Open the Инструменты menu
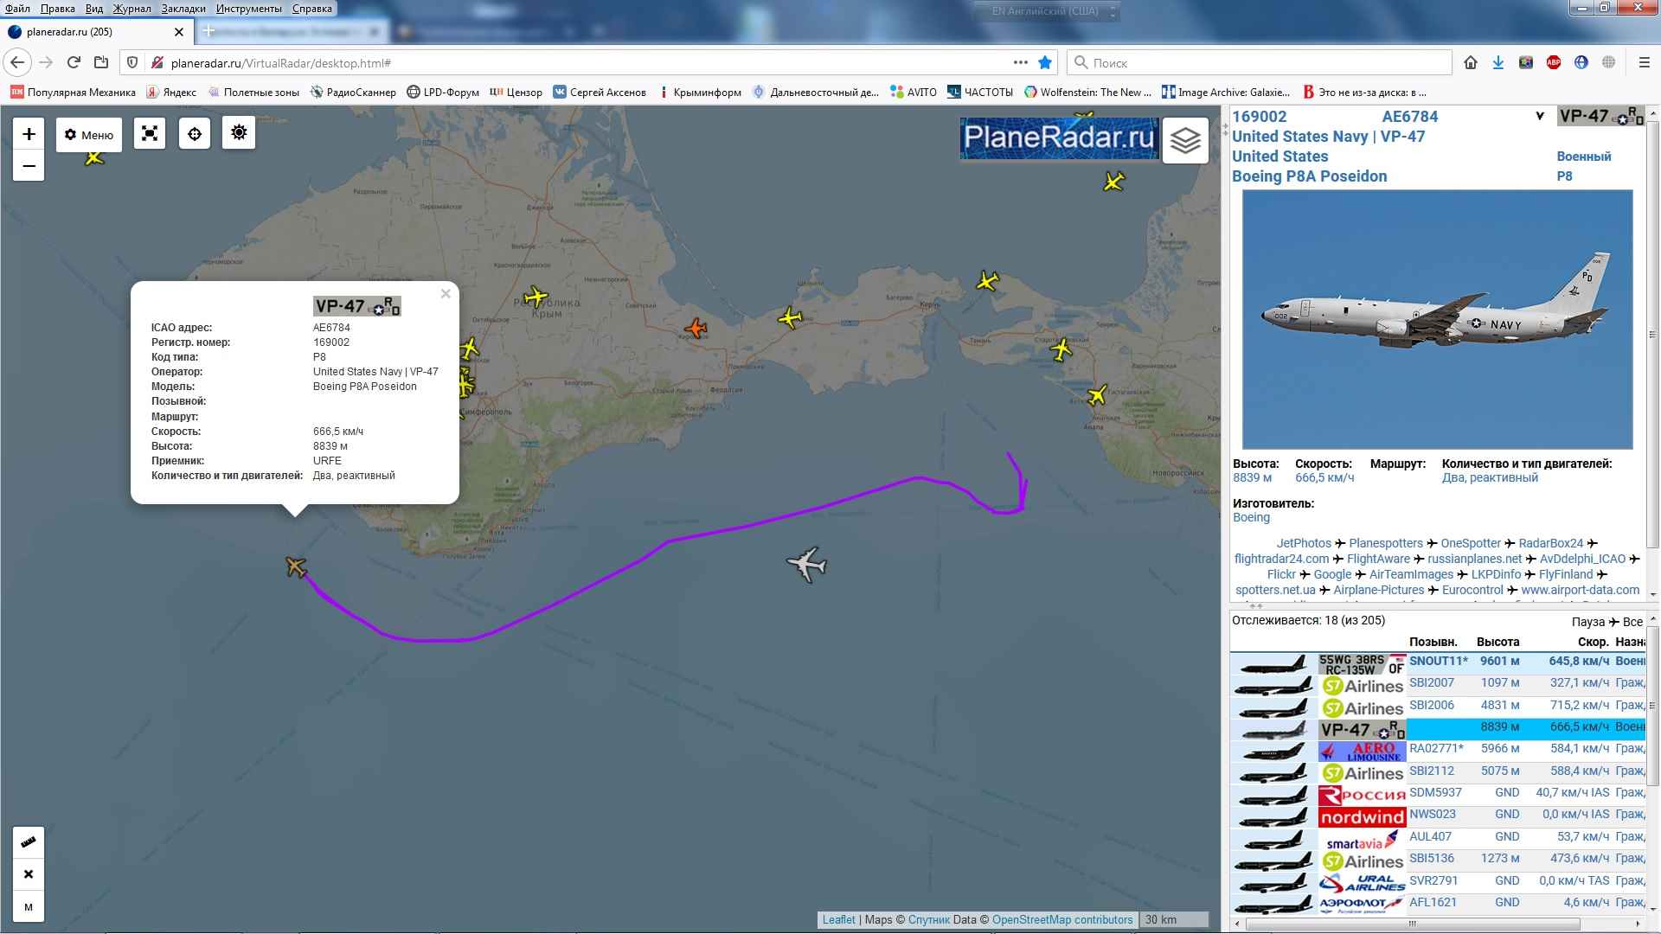Image resolution: width=1661 pixels, height=934 pixels. [249, 9]
